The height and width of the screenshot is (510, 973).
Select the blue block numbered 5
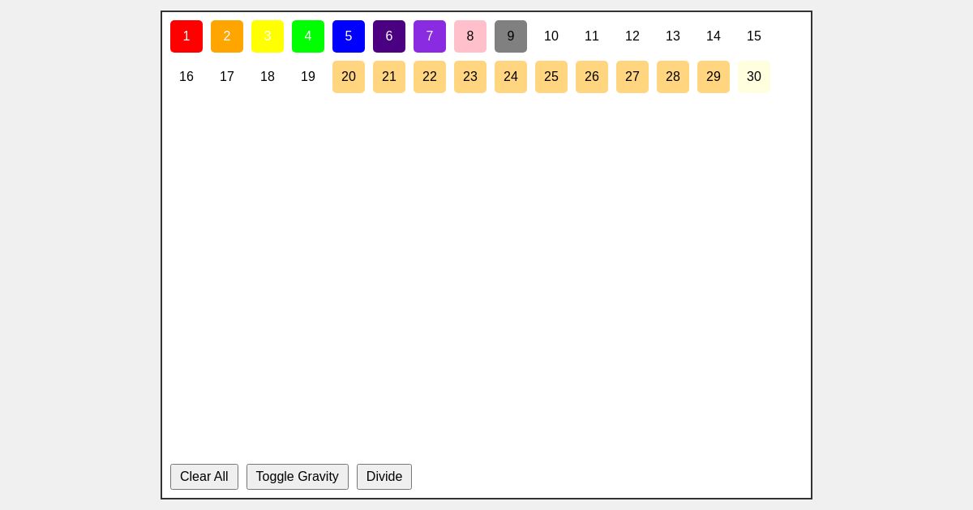click(x=349, y=36)
